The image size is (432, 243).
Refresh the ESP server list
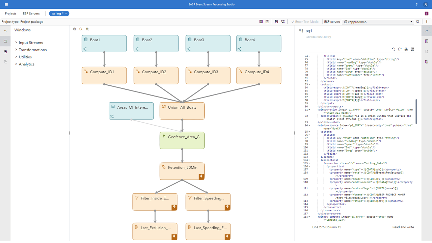pyautogui.click(x=418, y=22)
